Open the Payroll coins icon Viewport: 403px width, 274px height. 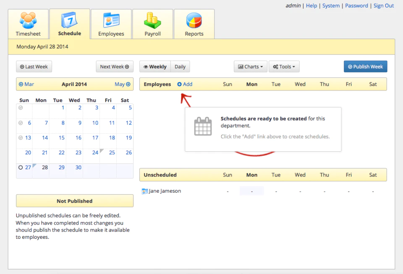coord(152,21)
